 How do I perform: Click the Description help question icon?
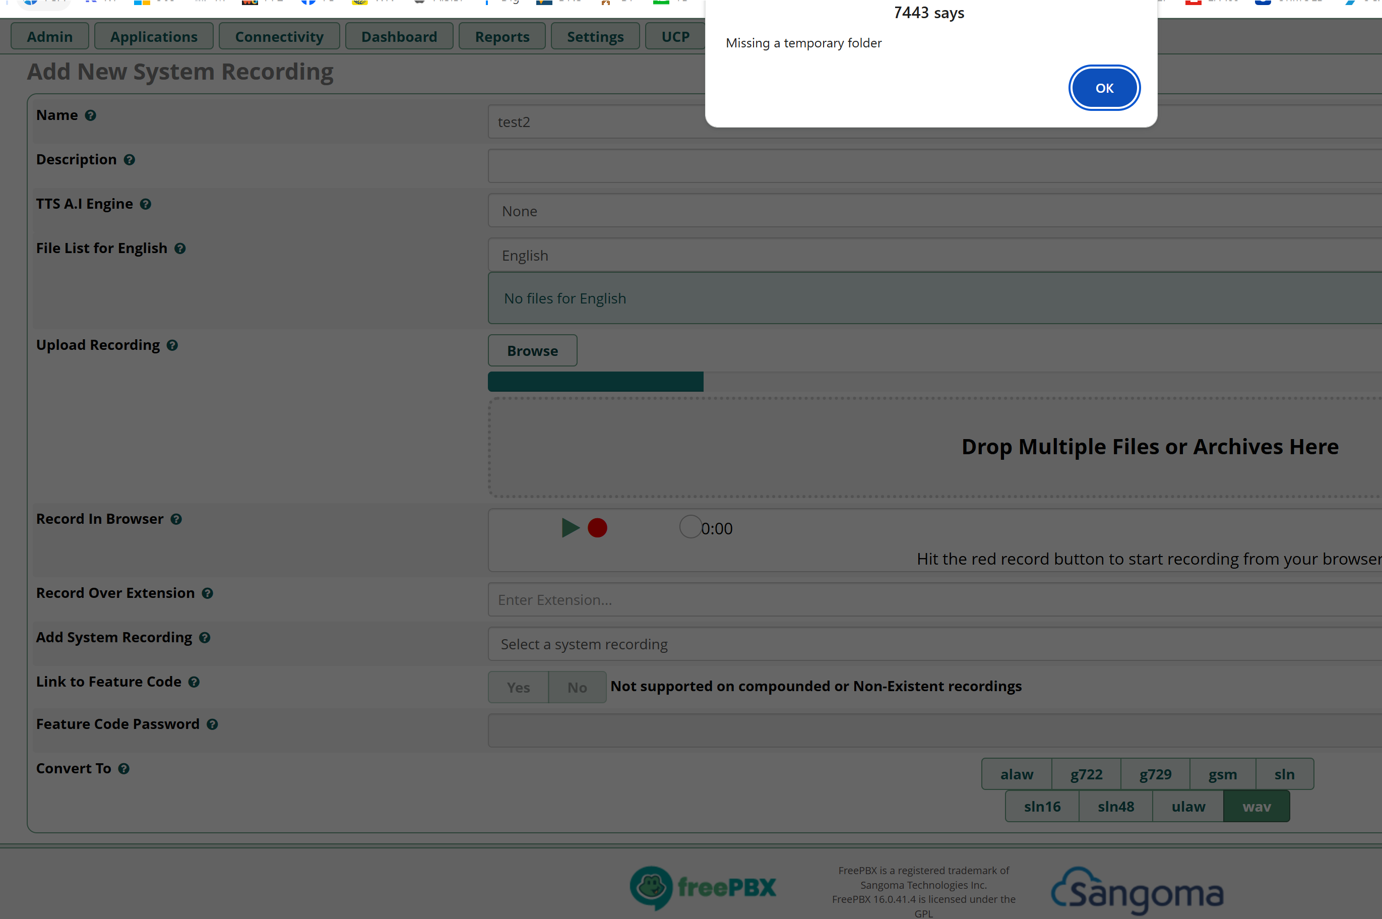[x=130, y=160]
